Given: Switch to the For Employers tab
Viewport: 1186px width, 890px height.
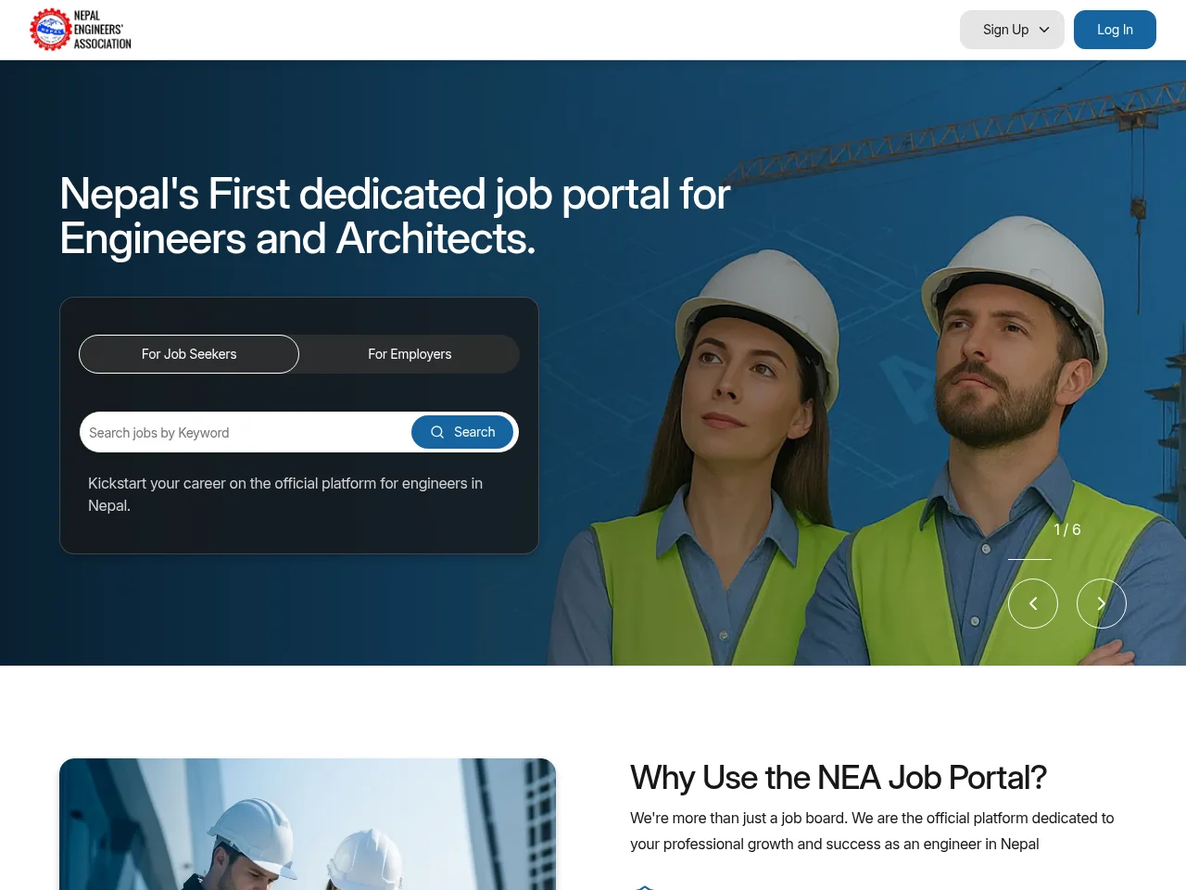Looking at the screenshot, I should (410, 354).
